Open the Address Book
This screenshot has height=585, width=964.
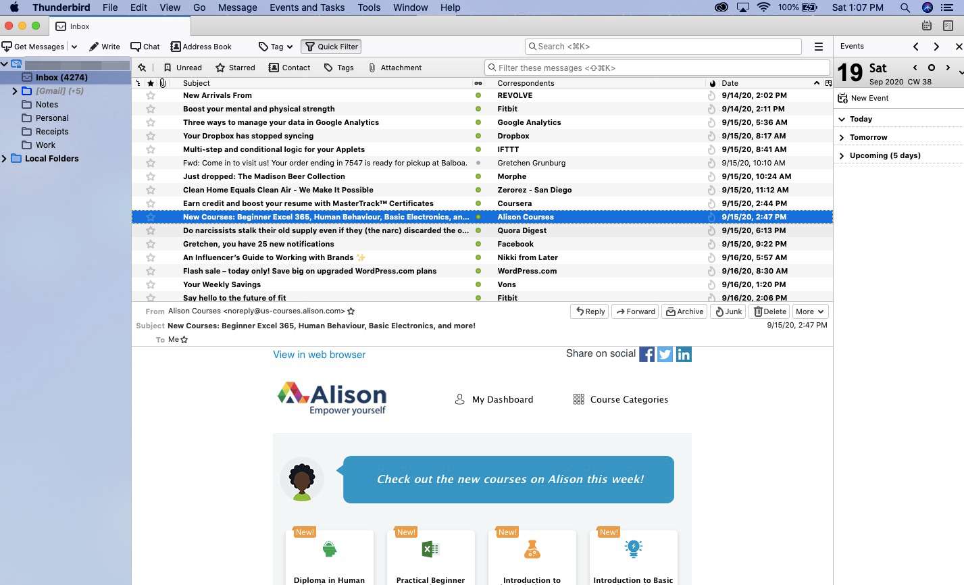coord(201,47)
